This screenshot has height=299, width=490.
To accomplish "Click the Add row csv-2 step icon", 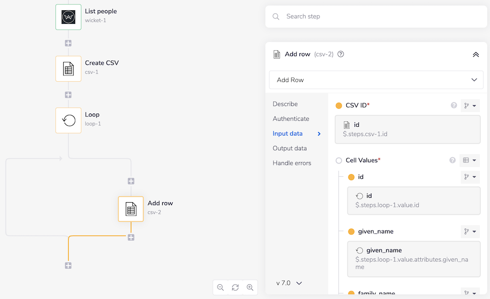I will click(131, 209).
